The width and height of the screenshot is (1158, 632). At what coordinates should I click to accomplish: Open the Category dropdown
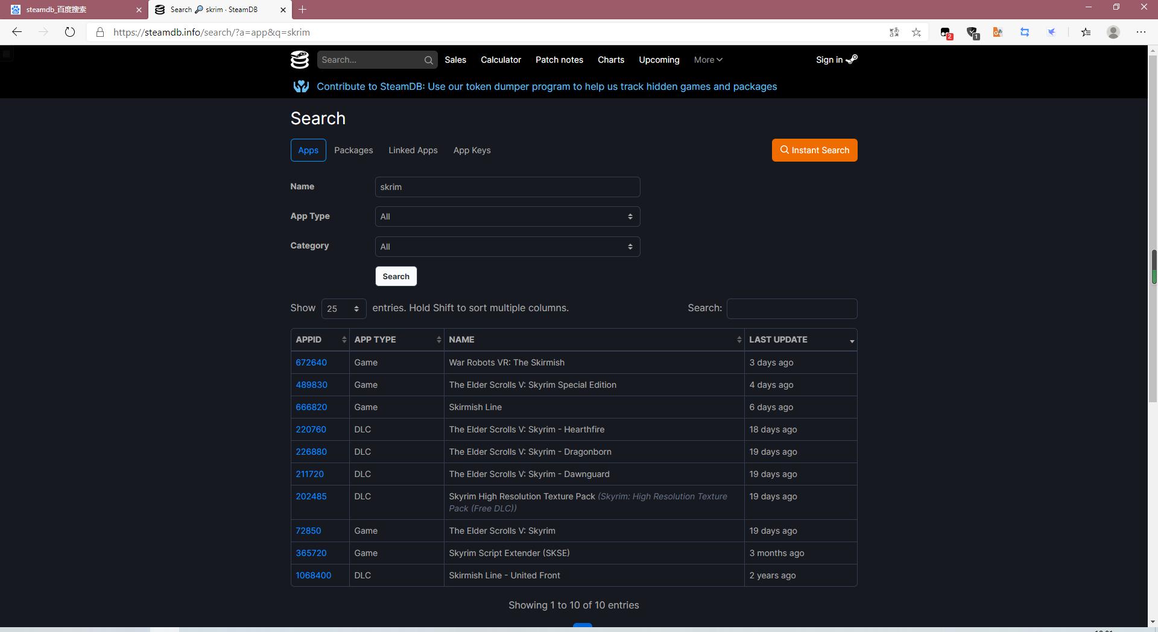[x=507, y=247]
